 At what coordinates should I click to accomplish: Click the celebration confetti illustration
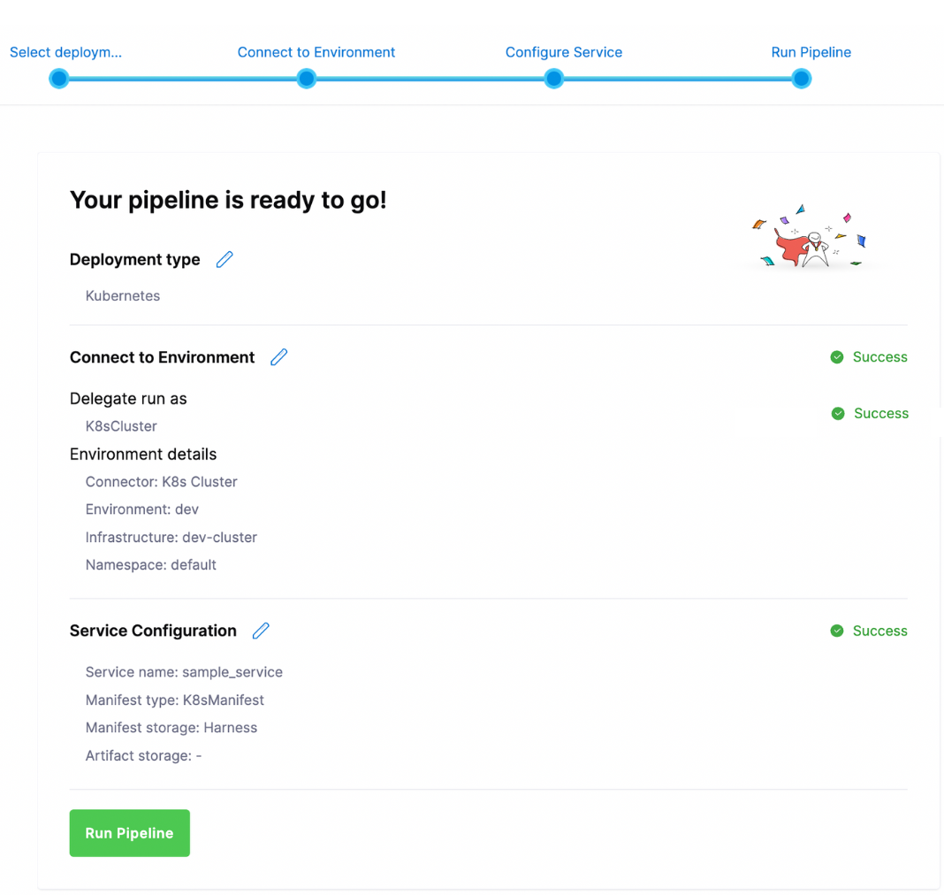pyautogui.click(x=807, y=235)
